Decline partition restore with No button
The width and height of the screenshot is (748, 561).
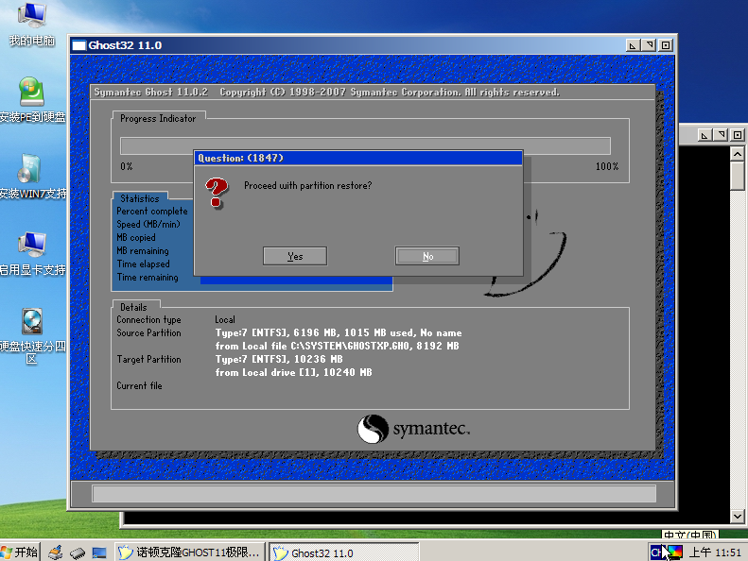coord(427,256)
